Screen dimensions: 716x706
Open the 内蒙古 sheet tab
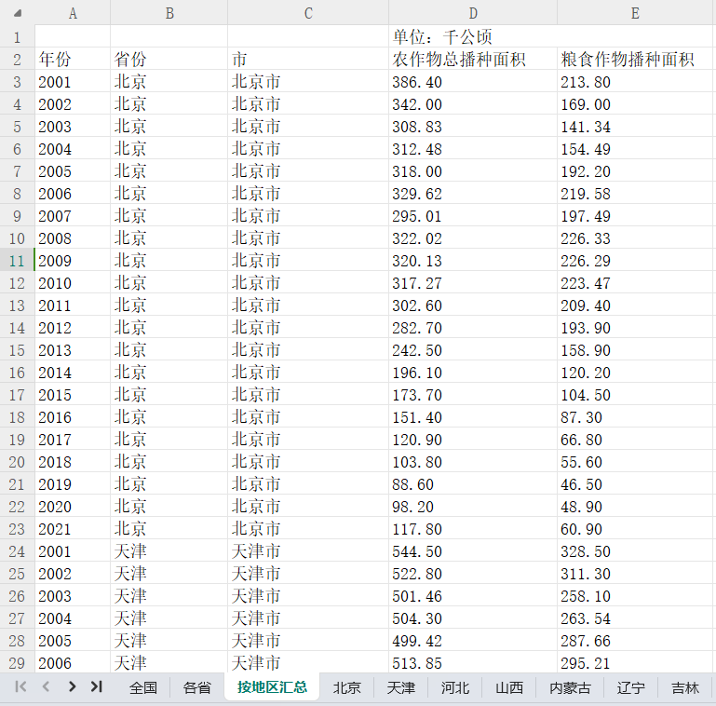click(x=570, y=687)
